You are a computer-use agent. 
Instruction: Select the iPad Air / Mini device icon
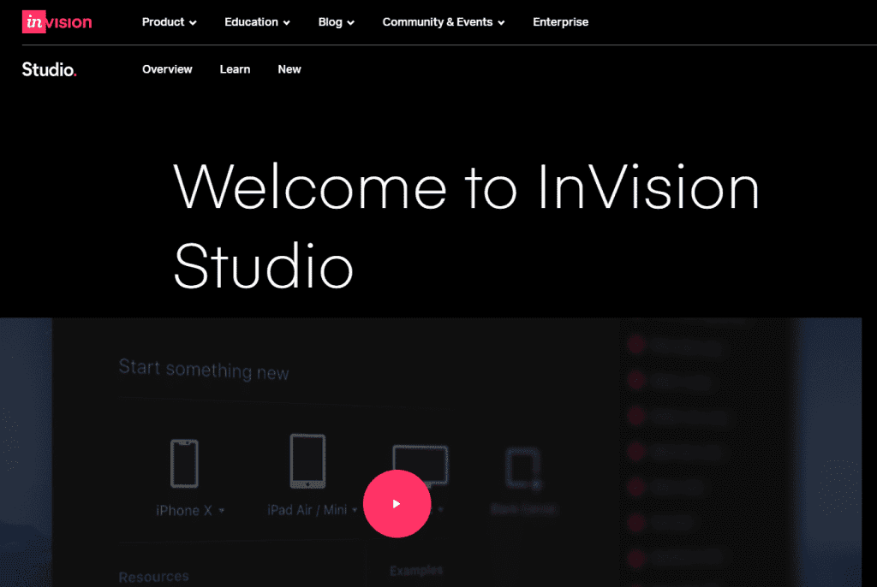tap(307, 461)
